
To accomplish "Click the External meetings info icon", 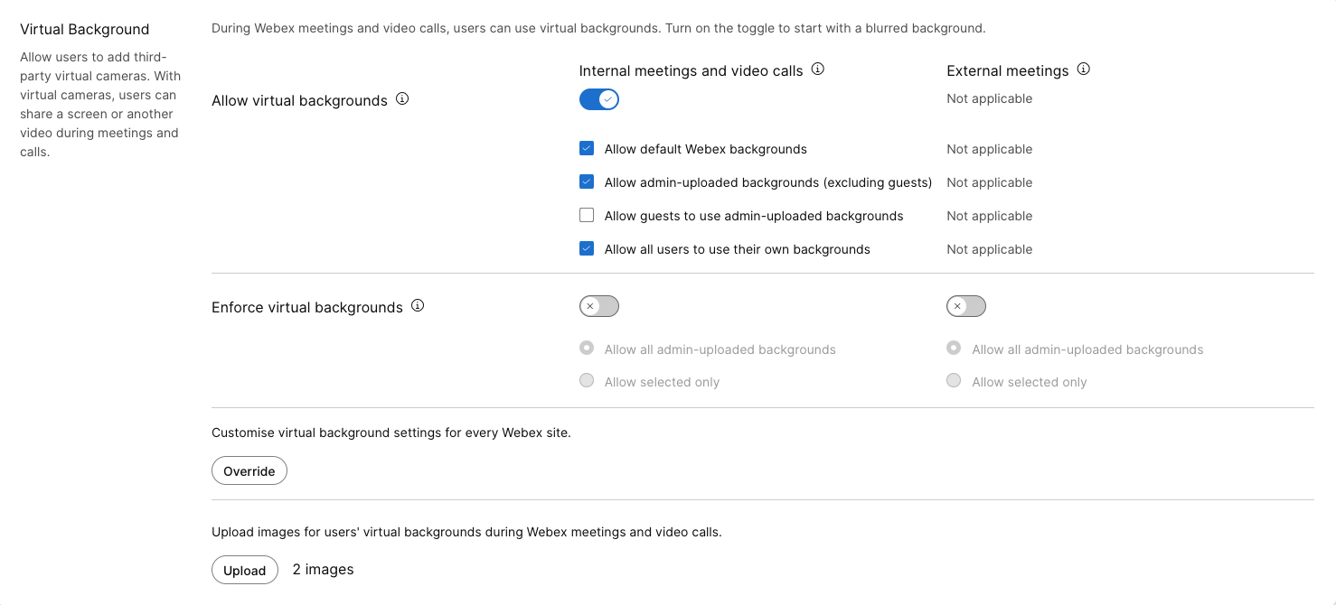I will point(1083,70).
